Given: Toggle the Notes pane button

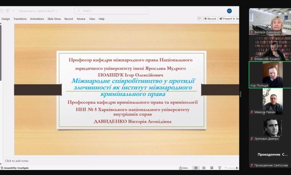Looking at the screenshot, I should 183,168.
